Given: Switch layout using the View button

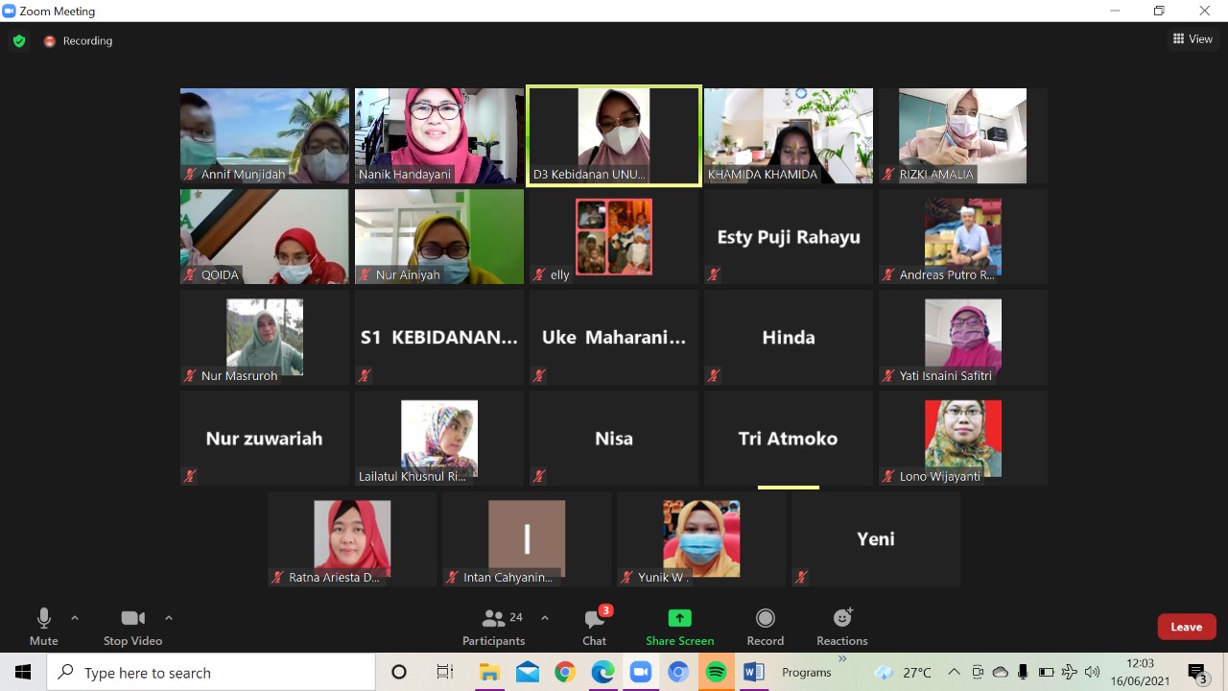Looking at the screenshot, I should click(1193, 39).
